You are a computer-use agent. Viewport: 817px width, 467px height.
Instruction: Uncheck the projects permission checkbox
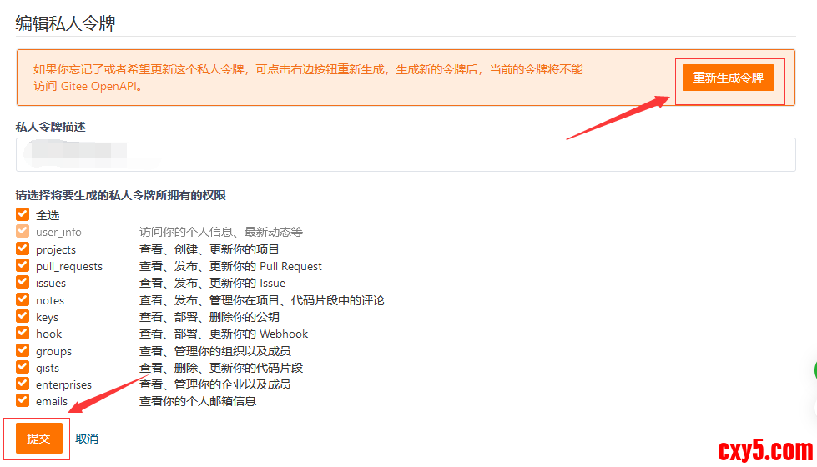click(x=23, y=249)
